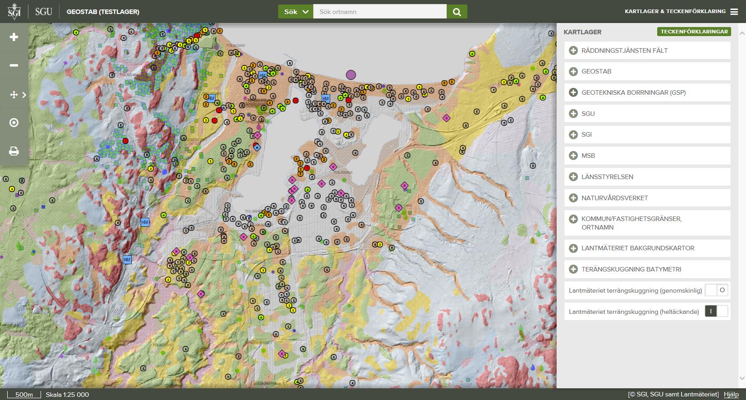The height and width of the screenshot is (400, 746).
Task: Expand Lantmäteriet Bakgrundskartor group
Action: 647,248
